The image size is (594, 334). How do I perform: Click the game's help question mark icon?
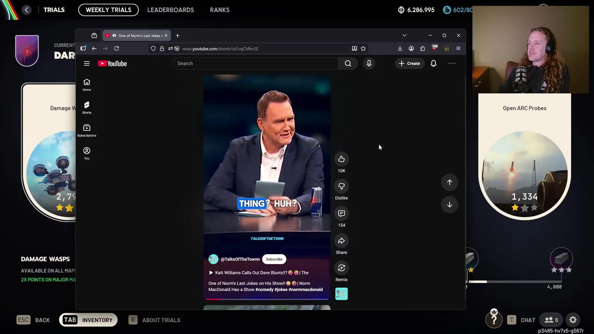494,319
